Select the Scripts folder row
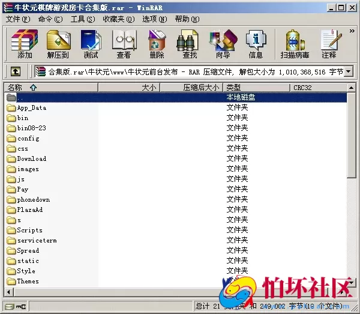This screenshot has height=314, width=360. (x=176, y=230)
